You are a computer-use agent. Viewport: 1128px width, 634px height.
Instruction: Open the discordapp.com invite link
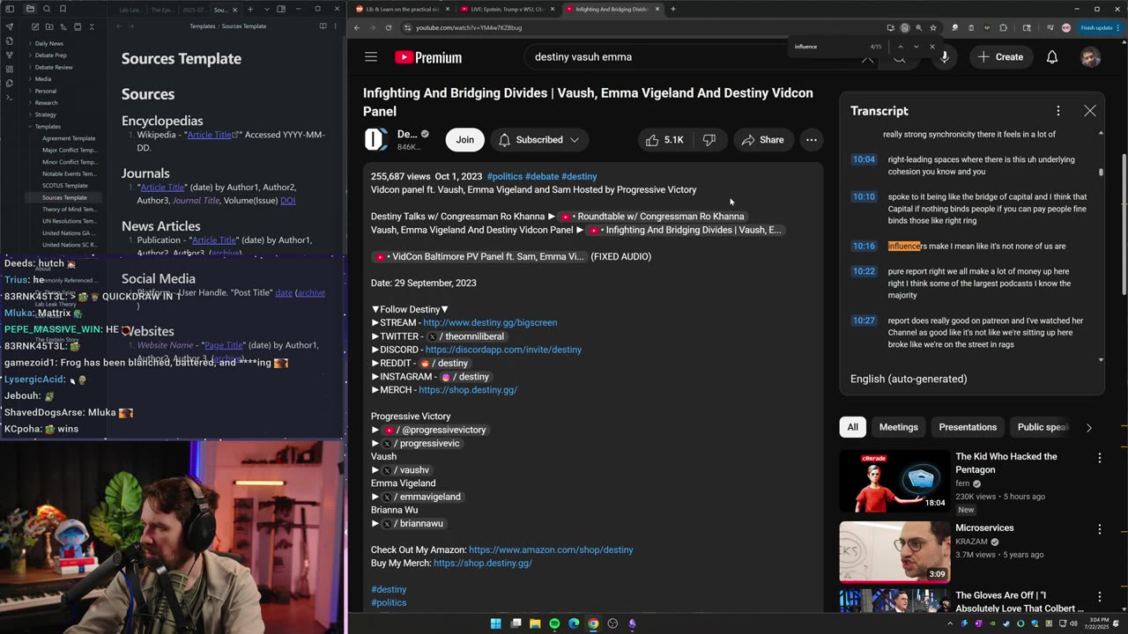(x=503, y=350)
